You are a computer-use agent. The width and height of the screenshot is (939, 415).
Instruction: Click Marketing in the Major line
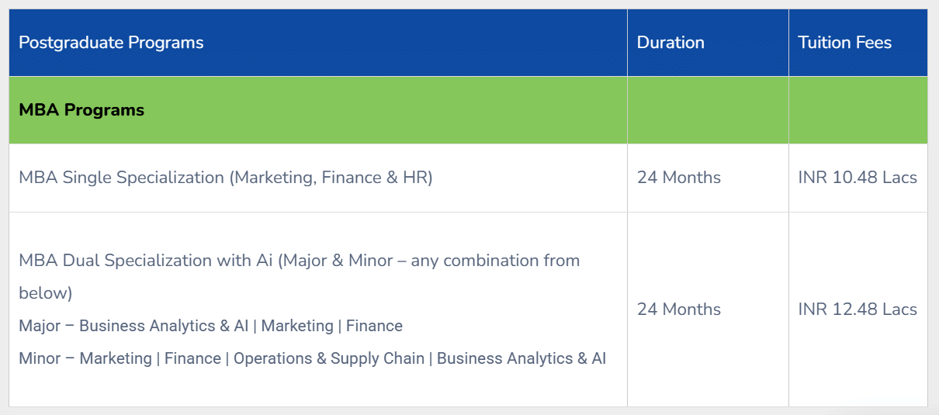point(297,326)
